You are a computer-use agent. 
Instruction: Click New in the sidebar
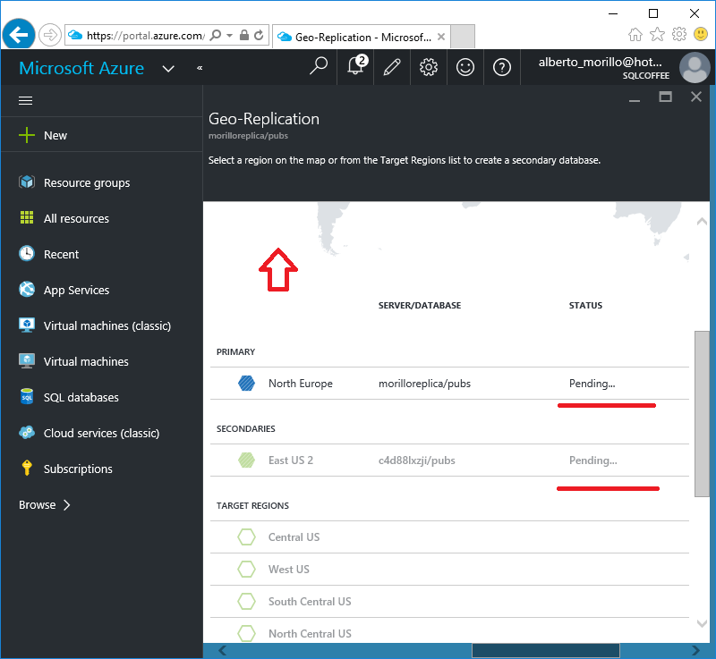pos(55,135)
